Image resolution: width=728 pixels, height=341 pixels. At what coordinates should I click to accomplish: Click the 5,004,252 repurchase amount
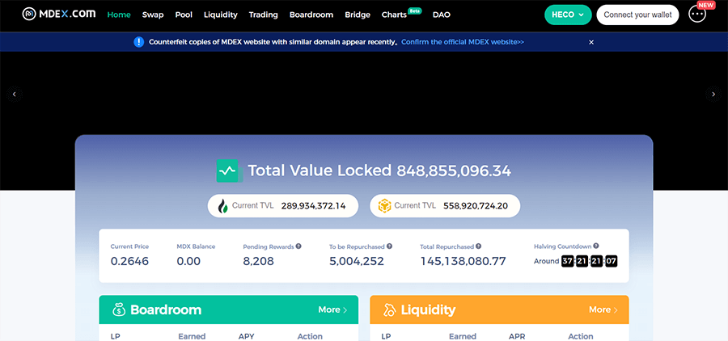pyautogui.click(x=357, y=261)
